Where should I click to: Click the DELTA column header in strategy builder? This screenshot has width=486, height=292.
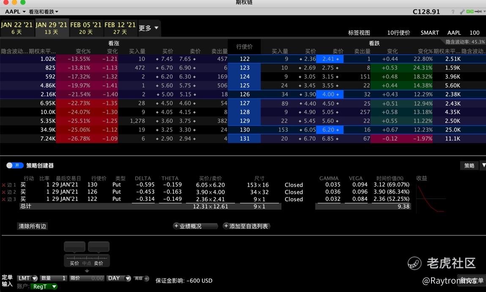coord(142,178)
